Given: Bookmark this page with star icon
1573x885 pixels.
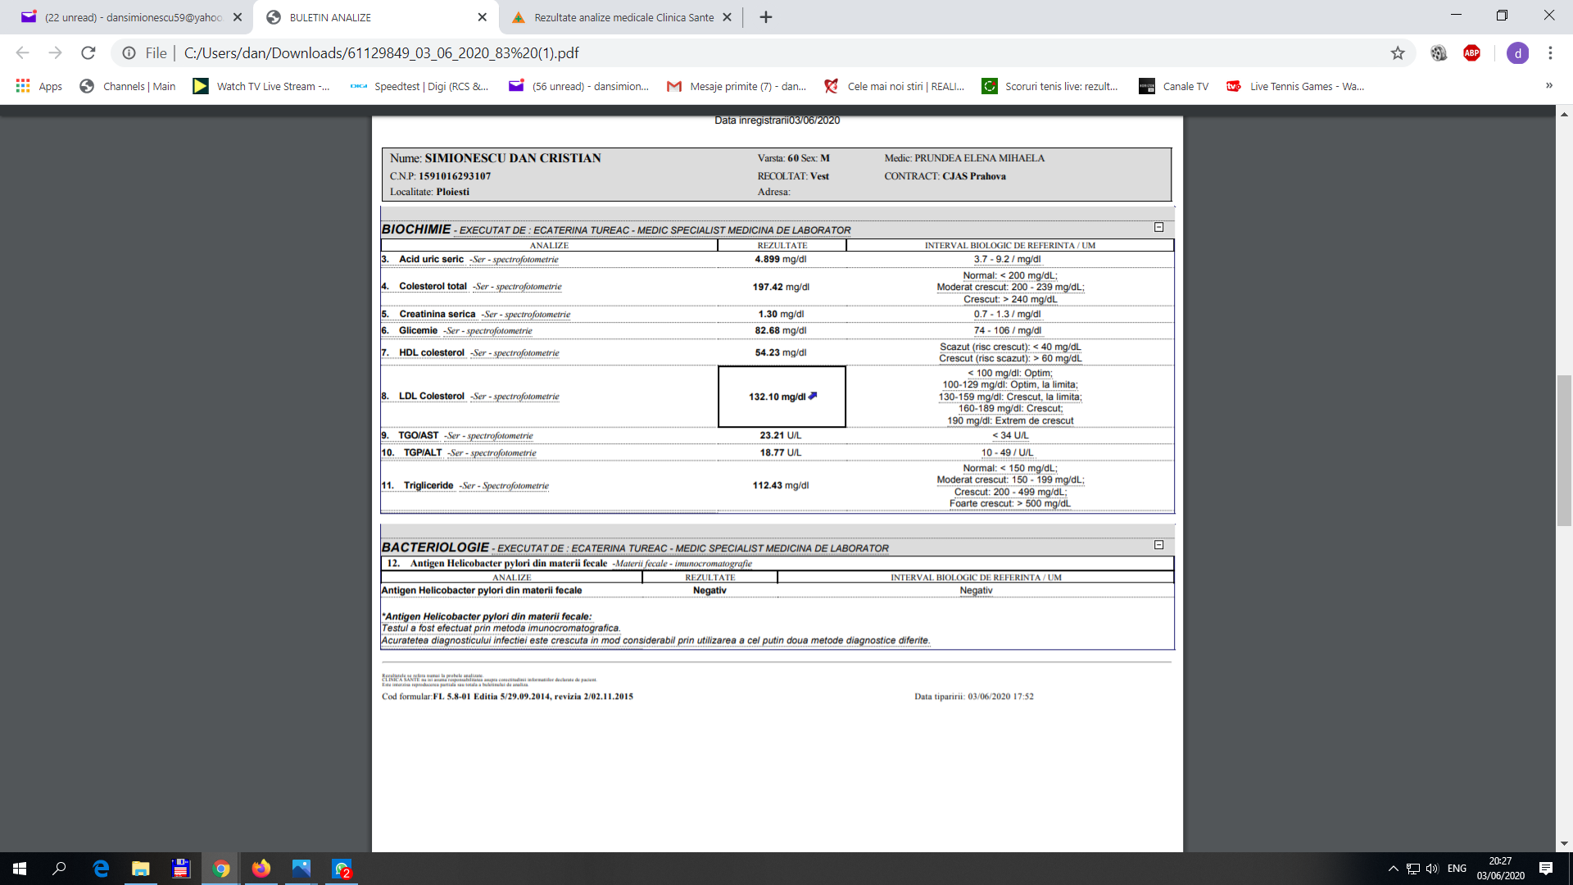Looking at the screenshot, I should pos(1398,53).
